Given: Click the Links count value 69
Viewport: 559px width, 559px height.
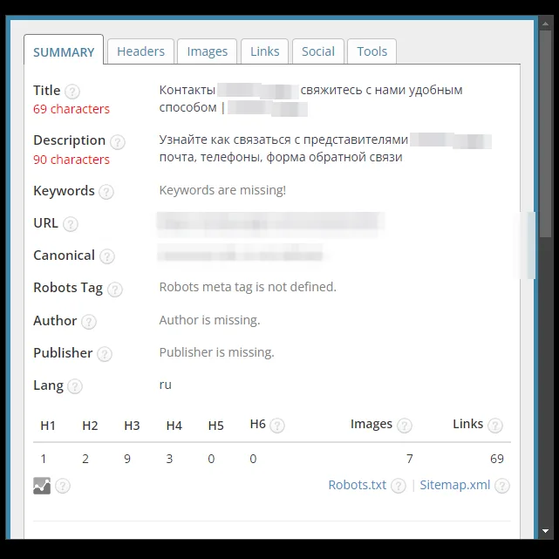Looking at the screenshot, I should (497, 459).
